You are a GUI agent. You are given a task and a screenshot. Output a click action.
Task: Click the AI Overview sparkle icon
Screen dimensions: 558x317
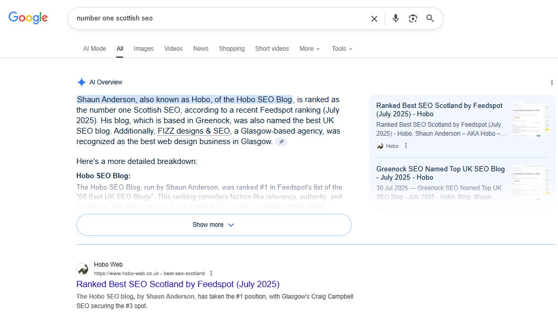click(82, 82)
